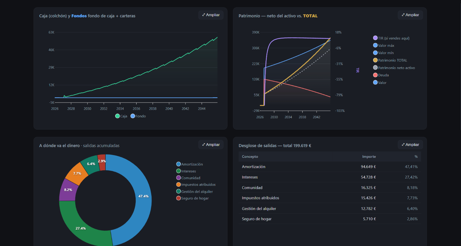
Task: Click the 7,73% percentage cell
Action: [412, 198]
